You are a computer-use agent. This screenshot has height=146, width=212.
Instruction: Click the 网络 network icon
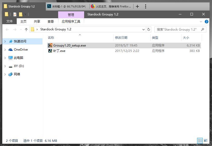click(10, 74)
